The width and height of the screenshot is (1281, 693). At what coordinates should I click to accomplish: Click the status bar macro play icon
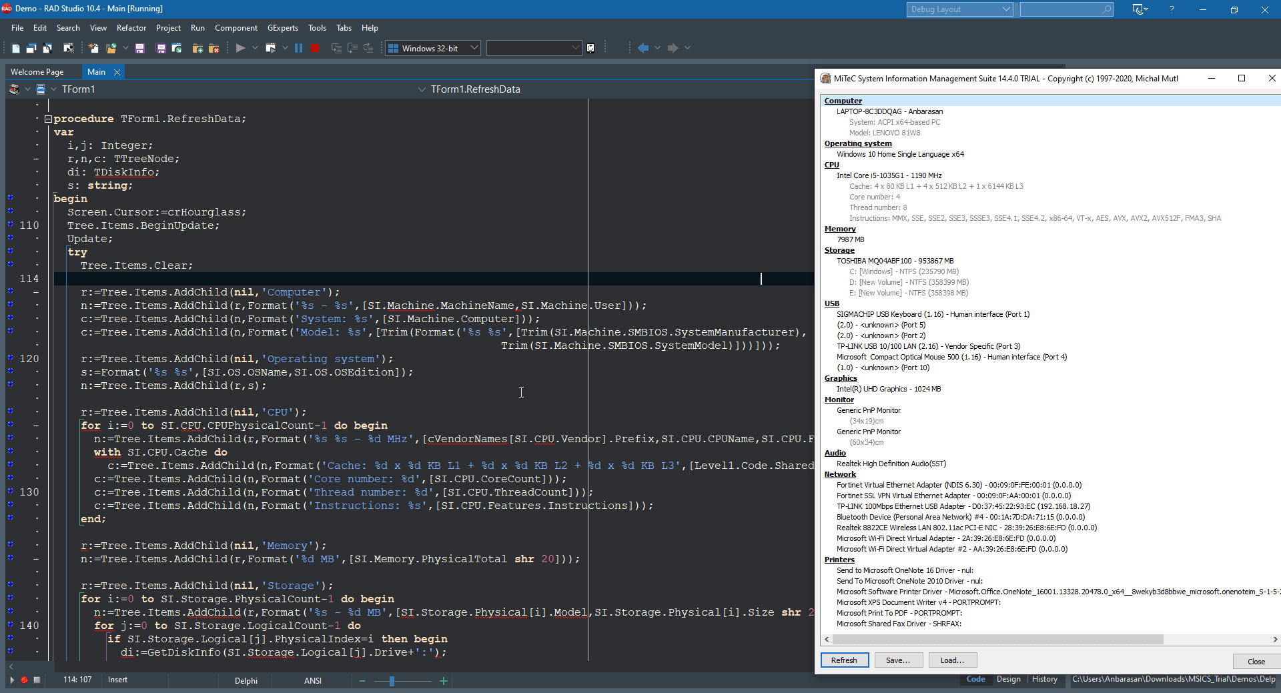point(11,680)
